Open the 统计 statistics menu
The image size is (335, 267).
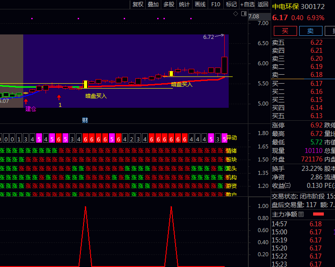[184, 4]
